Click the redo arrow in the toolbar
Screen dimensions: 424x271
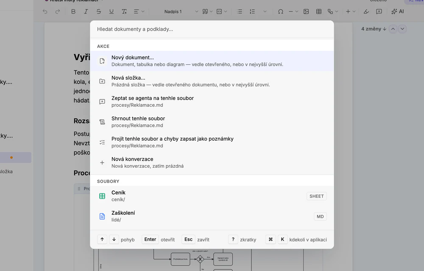click(58, 11)
